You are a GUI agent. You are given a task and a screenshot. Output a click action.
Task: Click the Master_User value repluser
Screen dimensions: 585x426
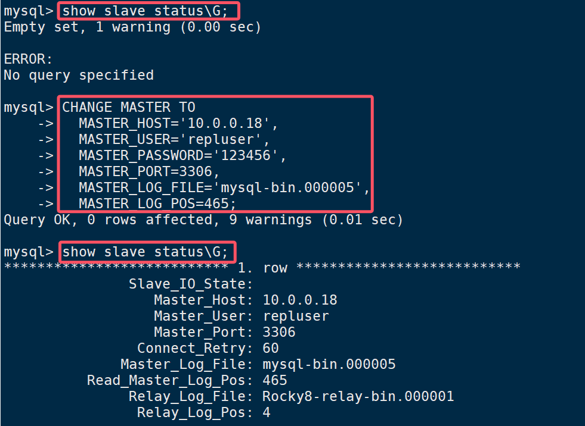(296, 316)
